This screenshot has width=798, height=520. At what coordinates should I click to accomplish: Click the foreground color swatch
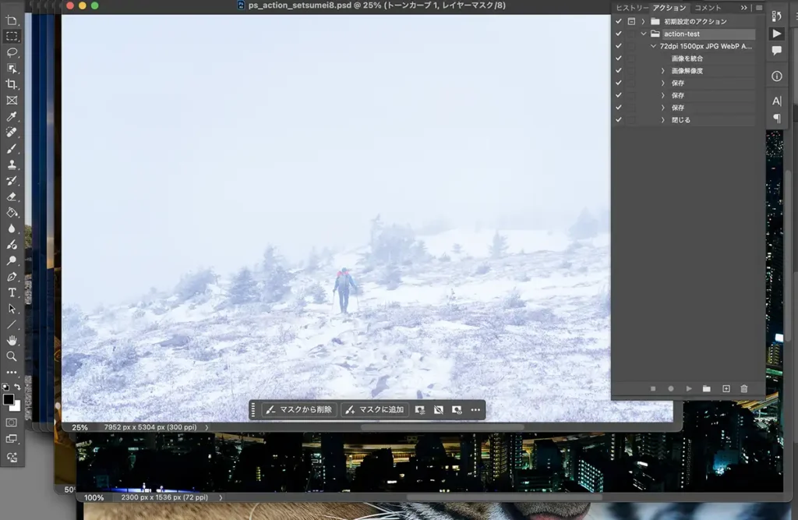click(9, 400)
